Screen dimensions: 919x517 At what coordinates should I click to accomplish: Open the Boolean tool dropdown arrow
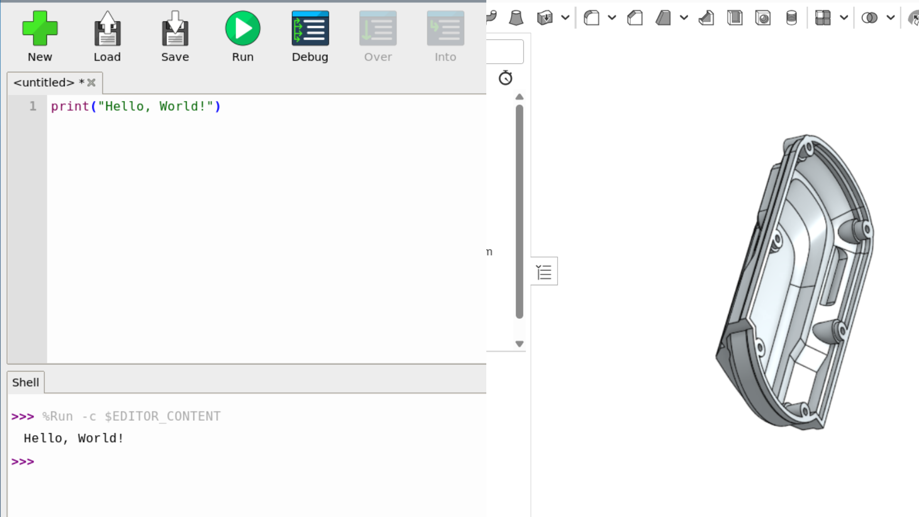[x=890, y=18]
